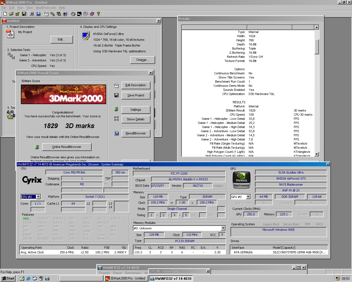The height and width of the screenshot is (282, 352).
Task: Open the Help menu
Action: (x=62, y=8)
